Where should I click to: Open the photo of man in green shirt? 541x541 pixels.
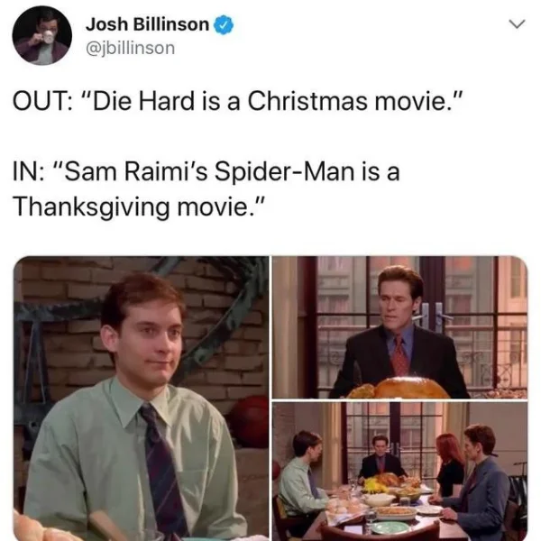coord(141,399)
